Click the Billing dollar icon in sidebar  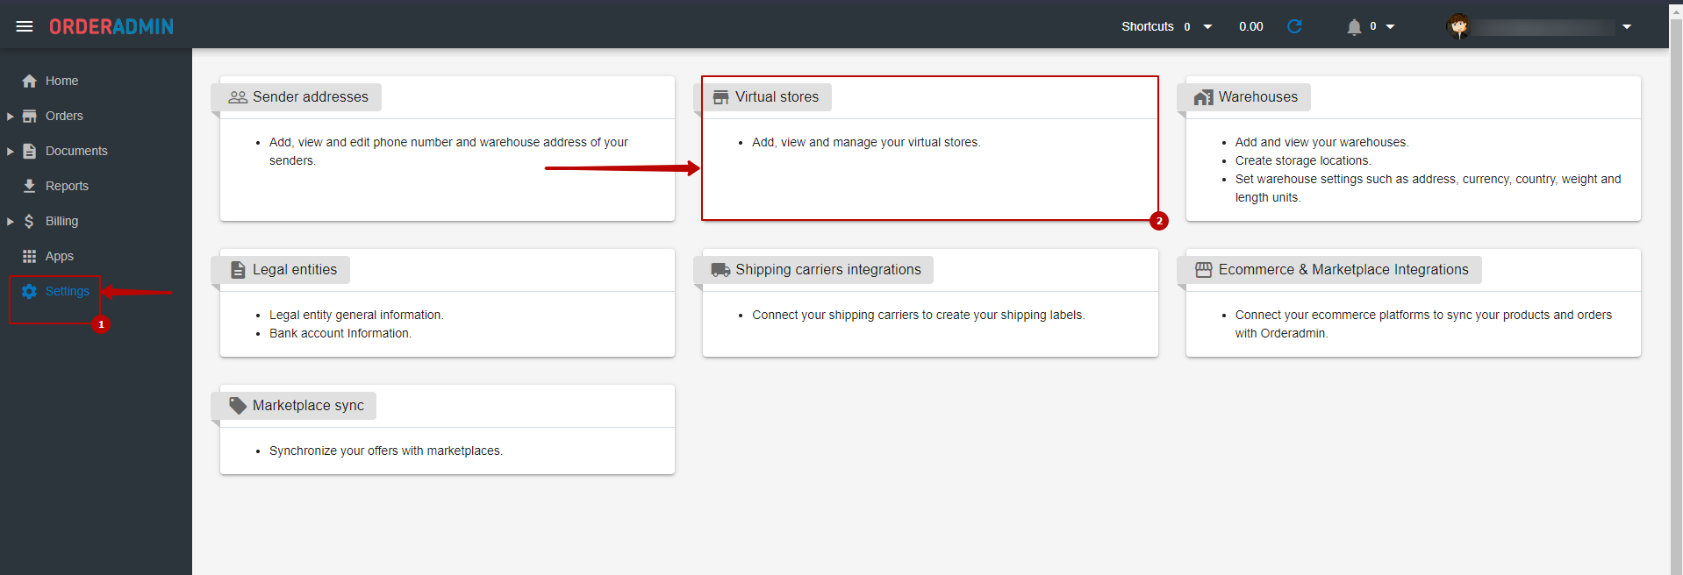click(x=29, y=221)
